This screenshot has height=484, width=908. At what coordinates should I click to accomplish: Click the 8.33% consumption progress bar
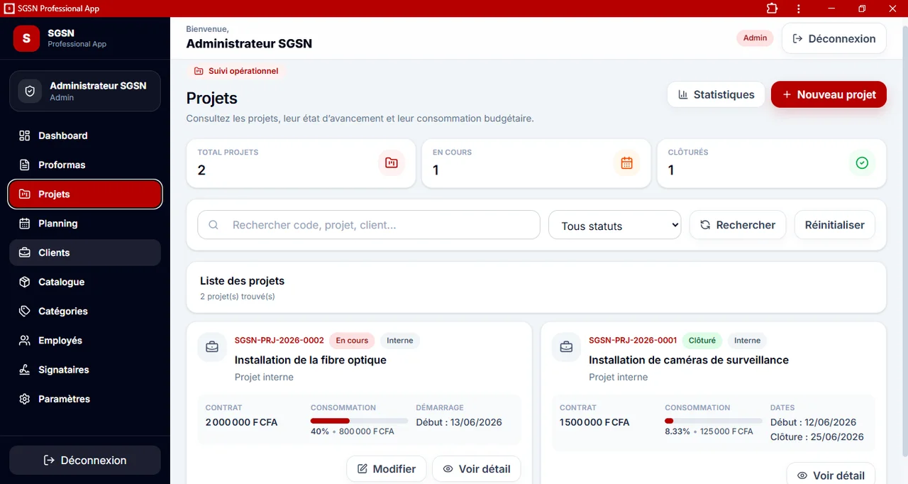click(714, 421)
